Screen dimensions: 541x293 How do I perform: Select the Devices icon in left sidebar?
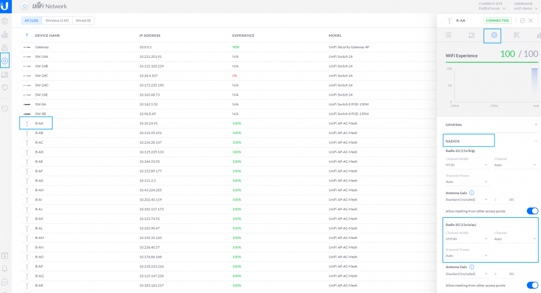(x=5, y=61)
